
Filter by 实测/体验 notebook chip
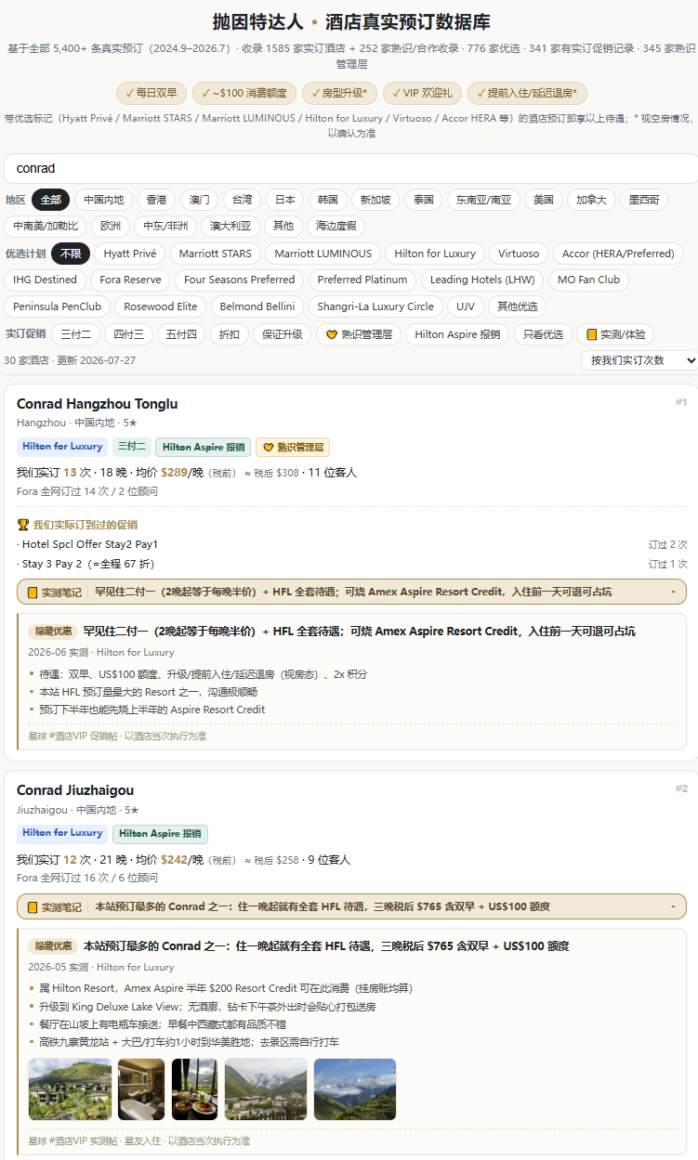(x=614, y=334)
